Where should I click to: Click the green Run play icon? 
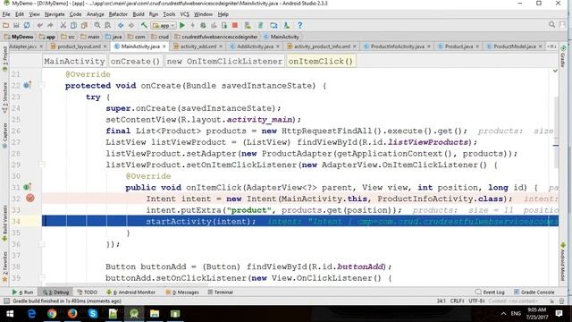coord(182,25)
